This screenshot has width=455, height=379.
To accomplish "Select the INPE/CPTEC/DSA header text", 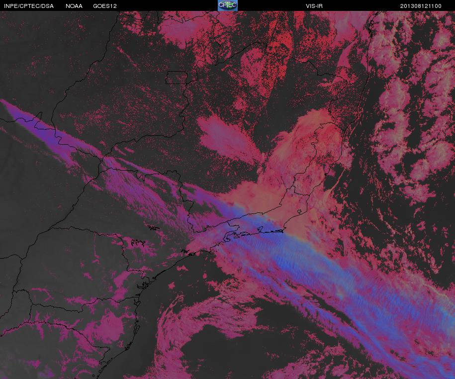I will click(x=29, y=6).
